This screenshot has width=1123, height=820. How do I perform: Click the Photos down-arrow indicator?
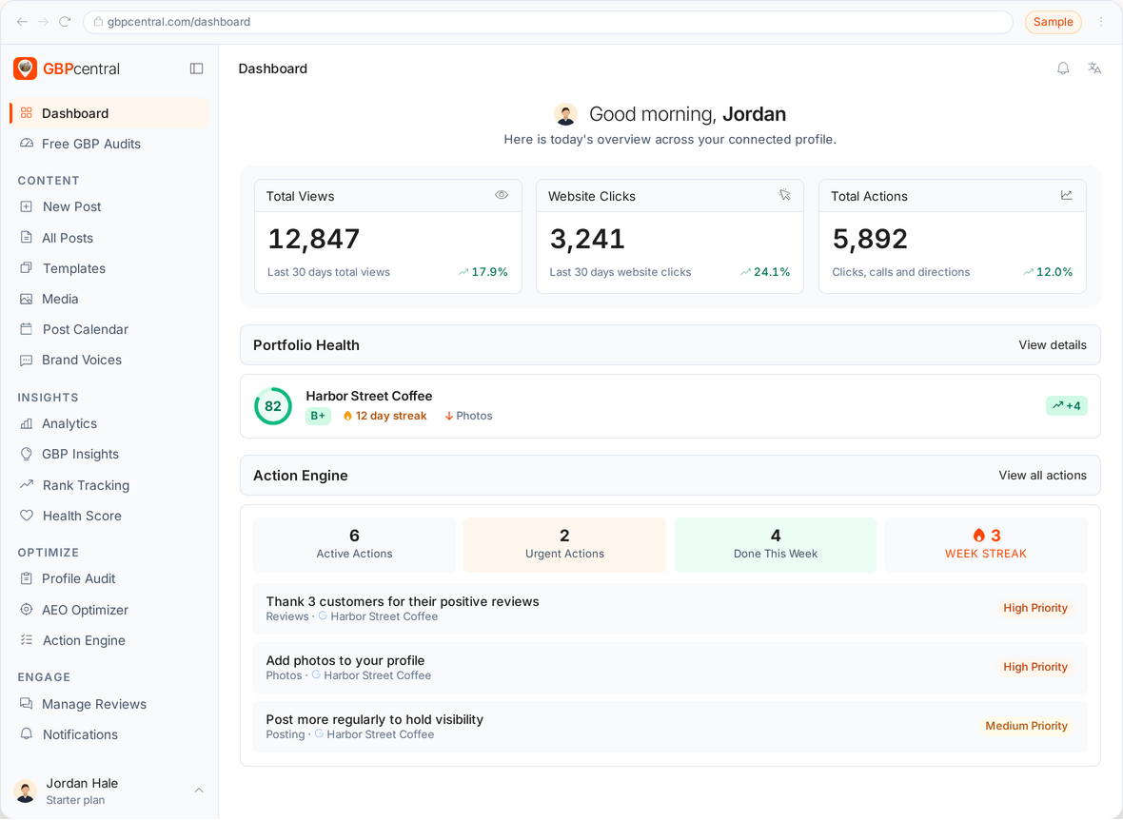[468, 416]
